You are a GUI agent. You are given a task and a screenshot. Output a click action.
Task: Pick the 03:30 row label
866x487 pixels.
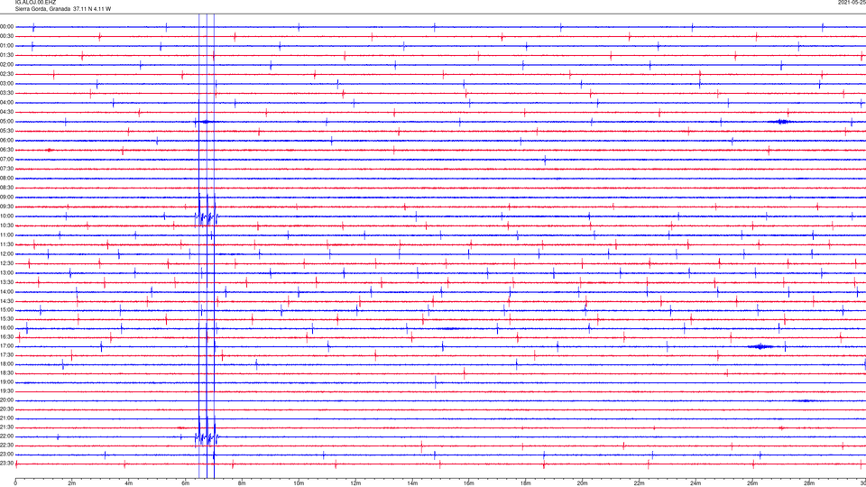click(x=7, y=93)
